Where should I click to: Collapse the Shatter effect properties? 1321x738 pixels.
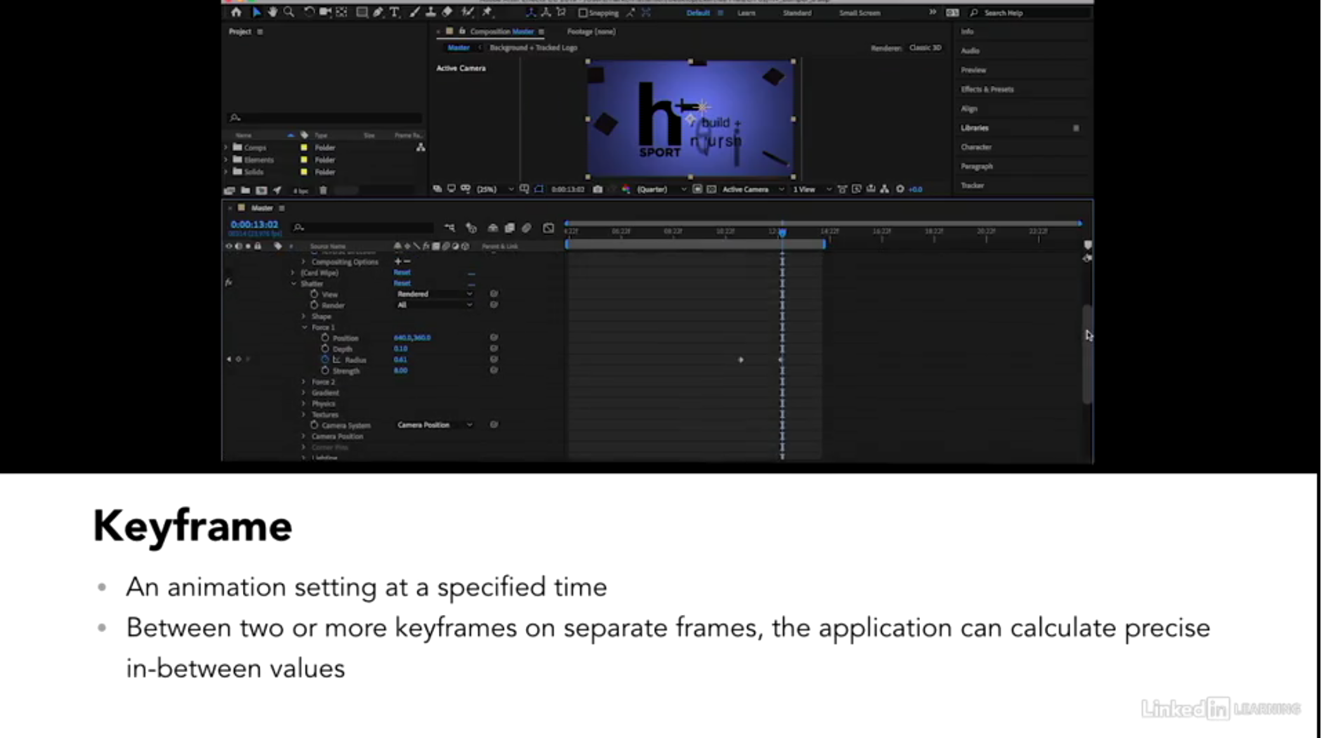click(293, 283)
